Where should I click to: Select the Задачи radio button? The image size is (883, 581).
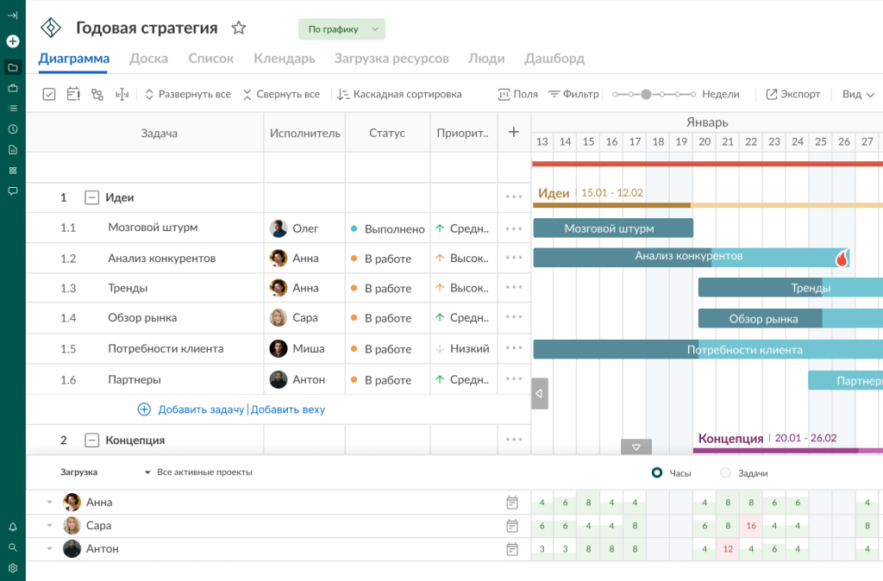point(725,472)
